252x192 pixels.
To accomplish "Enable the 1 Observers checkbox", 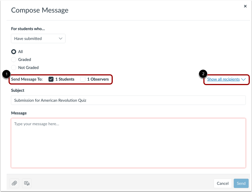I will coord(83,79).
